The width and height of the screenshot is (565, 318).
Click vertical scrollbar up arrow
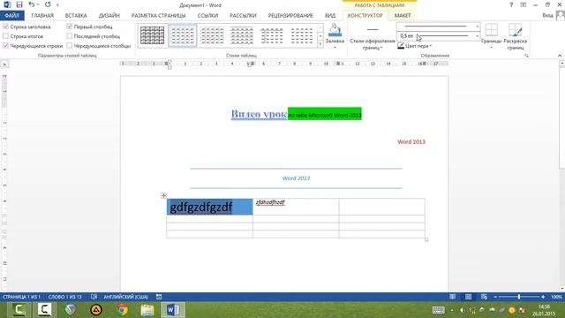[561, 64]
